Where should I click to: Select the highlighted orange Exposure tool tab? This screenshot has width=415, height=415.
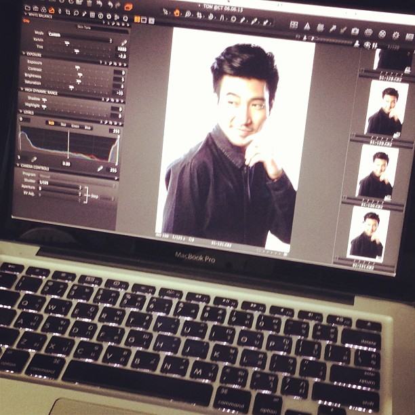click(x=52, y=11)
